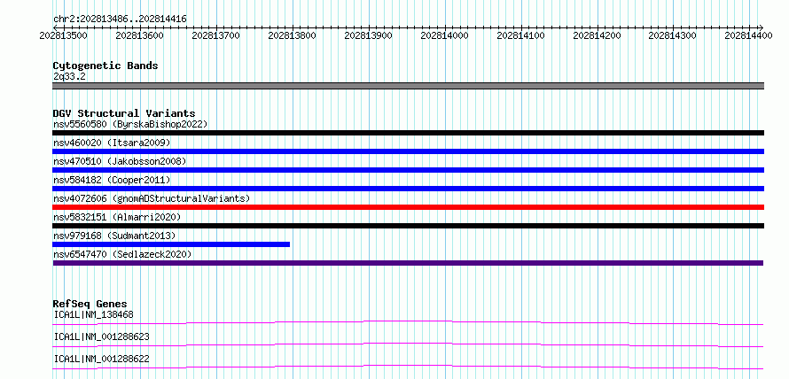
Task: Click the magenta ICA1L NM_001288622 transcript line
Action: (x=408, y=367)
